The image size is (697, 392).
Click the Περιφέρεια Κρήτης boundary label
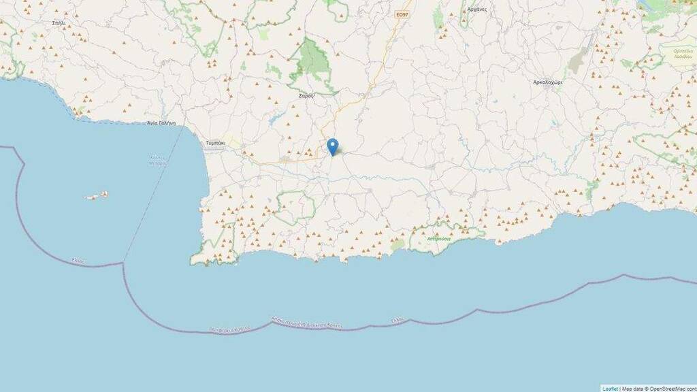tap(229, 330)
